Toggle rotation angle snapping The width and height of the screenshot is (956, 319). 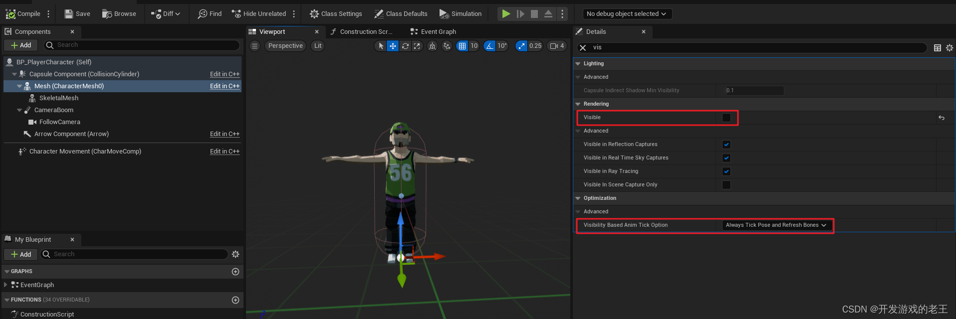(x=489, y=46)
